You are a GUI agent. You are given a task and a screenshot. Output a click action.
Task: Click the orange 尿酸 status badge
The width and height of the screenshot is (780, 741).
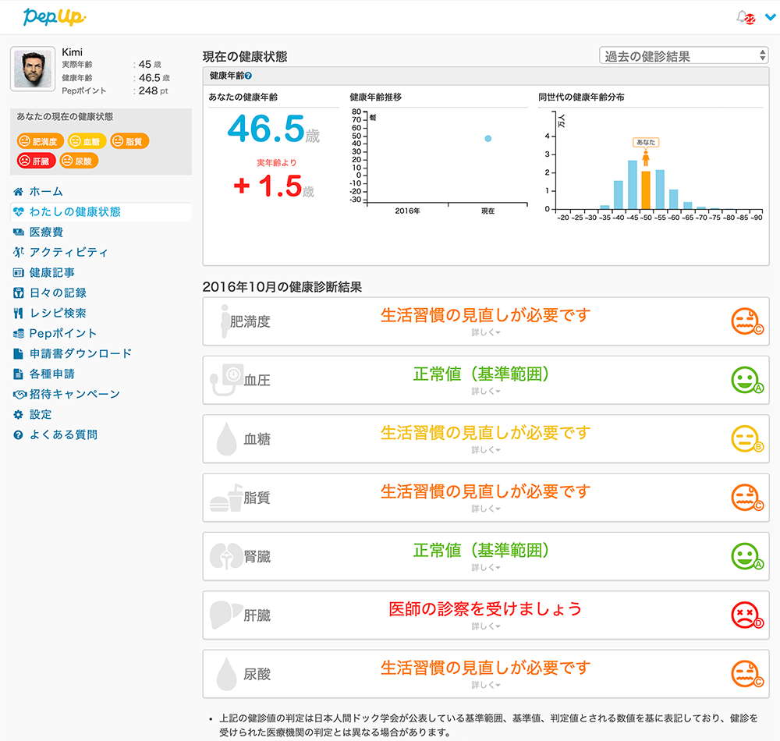pyautogui.click(x=77, y=161)
